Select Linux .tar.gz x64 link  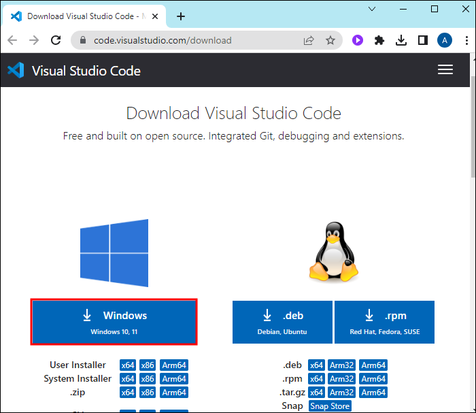click(x=316, y=393)
